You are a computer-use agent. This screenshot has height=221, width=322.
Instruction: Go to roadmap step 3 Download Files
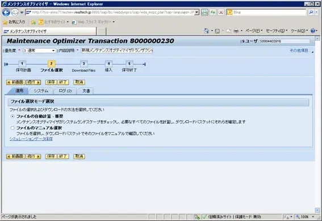point(84,64)
